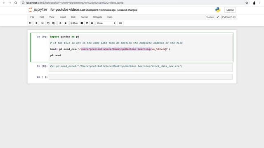Click the comment about complete file address
The image size is (264, 148).
[x=116, y=43]
